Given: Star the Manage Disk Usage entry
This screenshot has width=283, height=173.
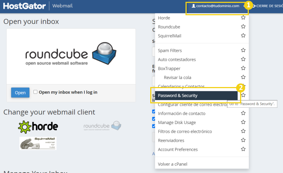Looking at the screenshot, I should [x=243, y=122].
